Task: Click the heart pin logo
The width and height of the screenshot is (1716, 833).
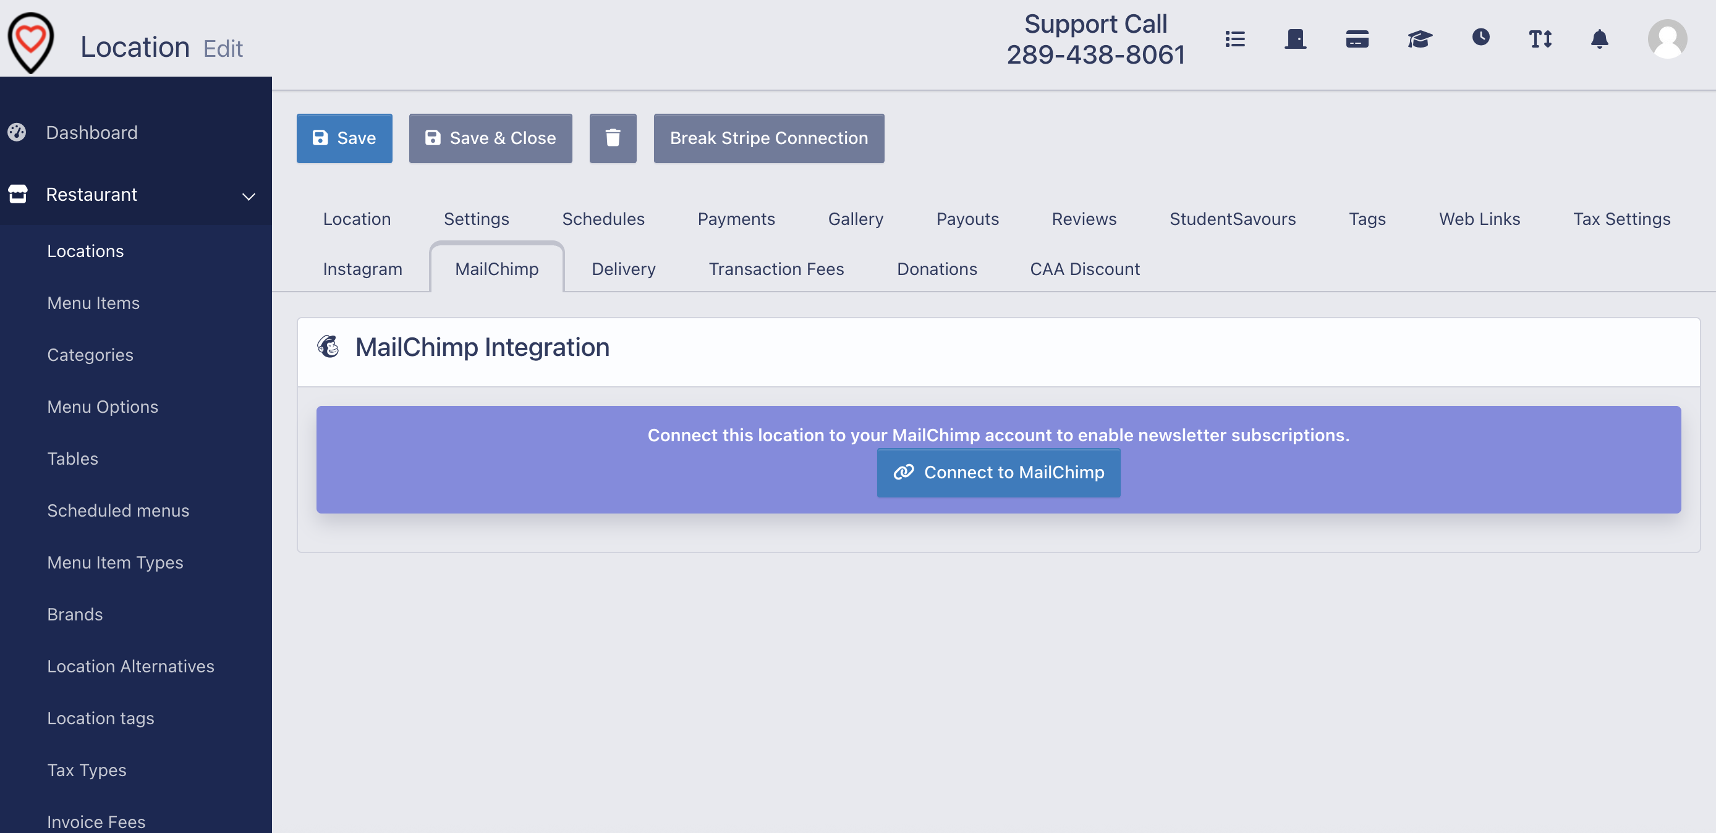Action: click(31, 41)
